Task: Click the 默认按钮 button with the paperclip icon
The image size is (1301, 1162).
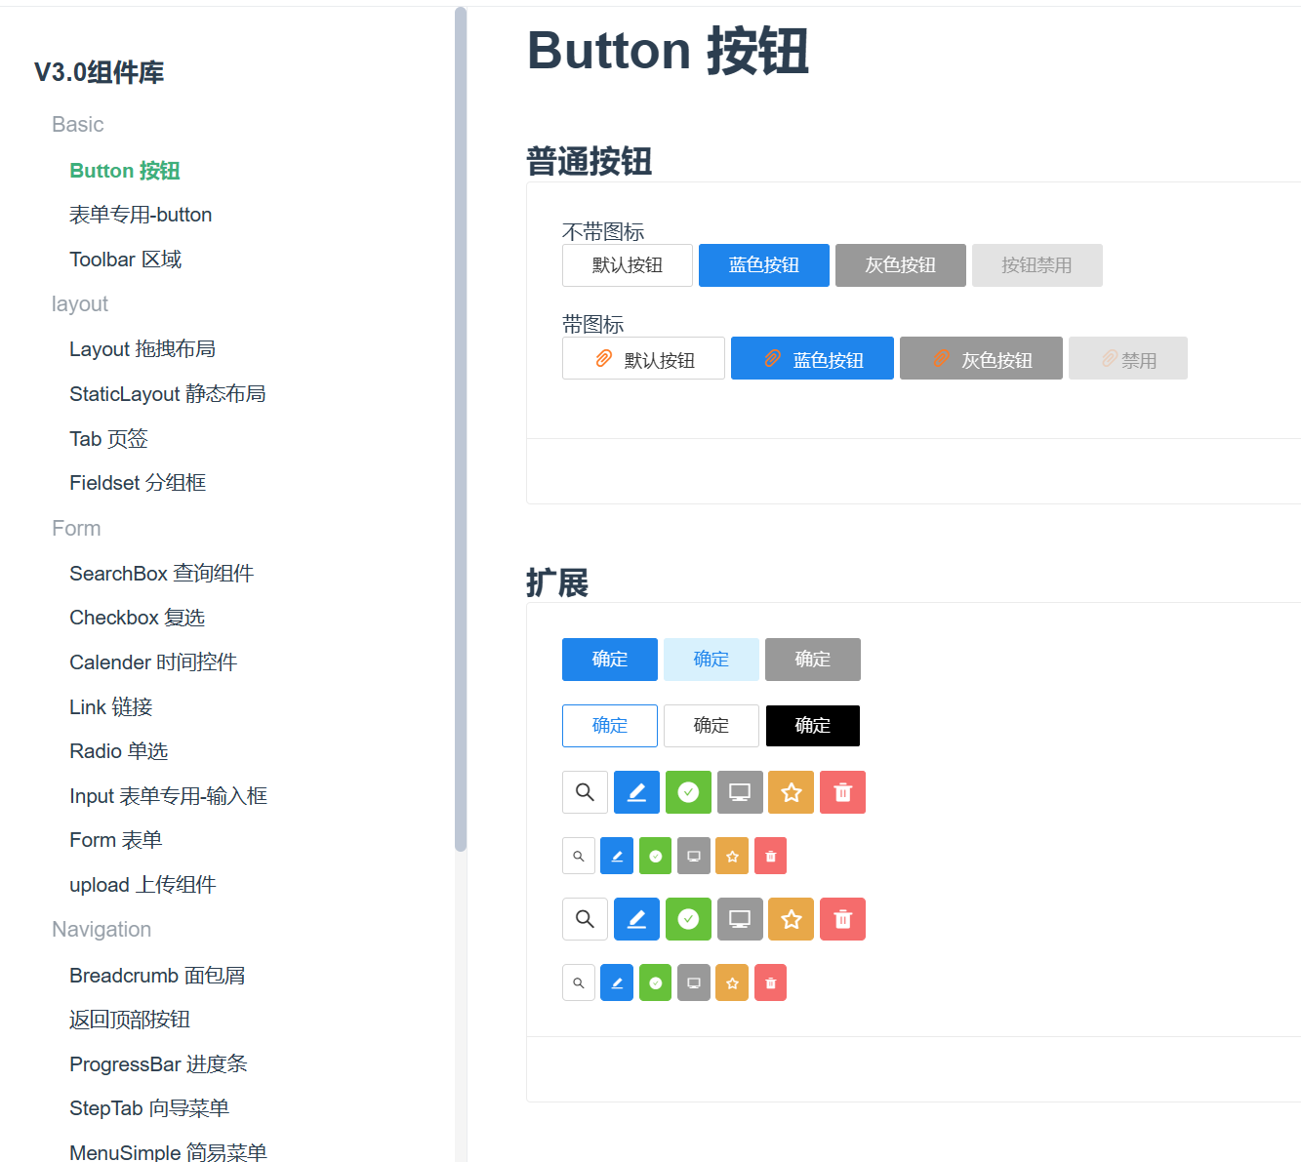Action: coord(643,358)
